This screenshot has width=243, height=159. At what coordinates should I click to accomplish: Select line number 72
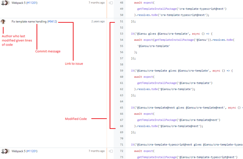(x=121, y=151)
